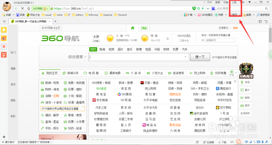Open the 工具 menu
272x145 pixels.
(x=234, y=2)
